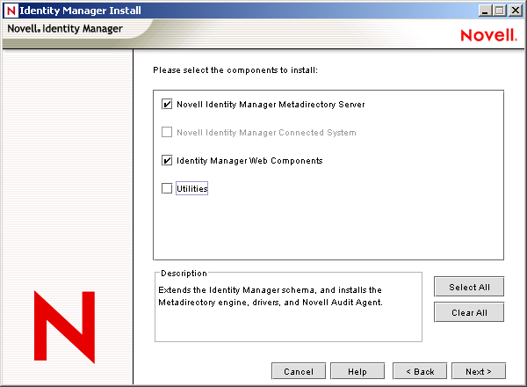
Task: Click the Identity Manager Web Components label
Action: tap(249, 161)
